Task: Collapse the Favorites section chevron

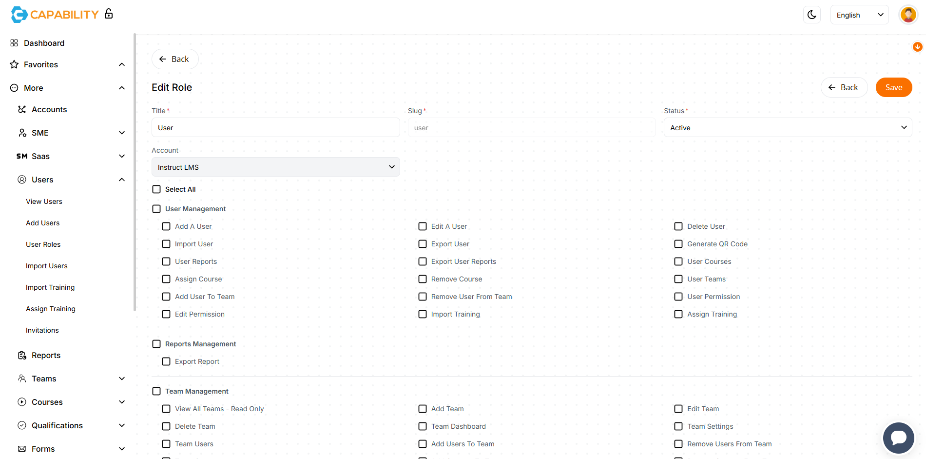Action: pos(122,64)
